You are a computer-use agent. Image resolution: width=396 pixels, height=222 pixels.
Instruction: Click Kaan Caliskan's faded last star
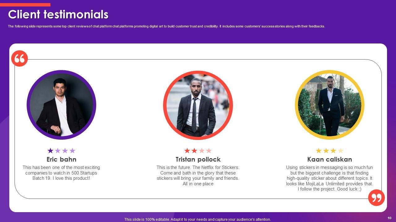coord(341,150)
